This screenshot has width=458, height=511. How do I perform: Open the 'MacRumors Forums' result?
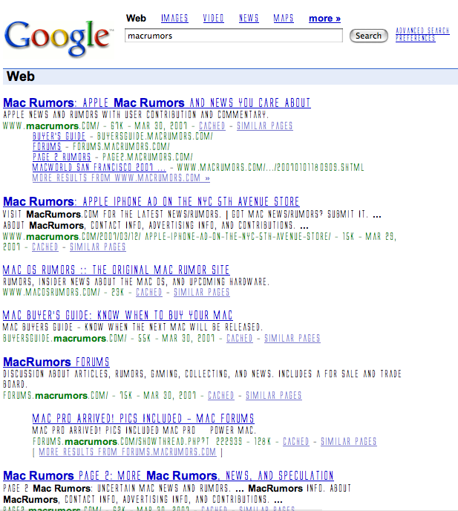point(56,362)
